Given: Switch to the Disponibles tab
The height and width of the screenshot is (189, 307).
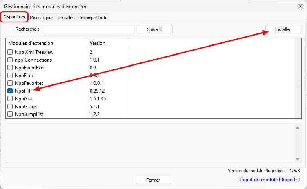Looking at the screenshot, I should tap(14, 17).
